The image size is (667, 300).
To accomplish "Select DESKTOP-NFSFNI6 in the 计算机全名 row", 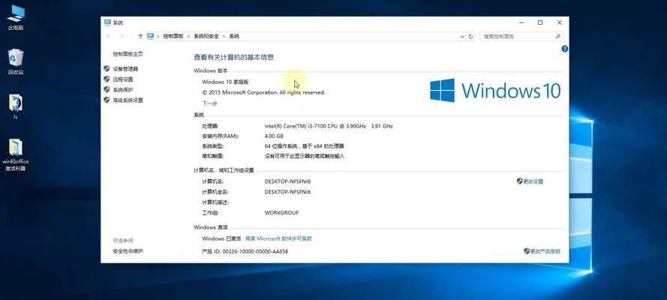I will click(287, 192).
